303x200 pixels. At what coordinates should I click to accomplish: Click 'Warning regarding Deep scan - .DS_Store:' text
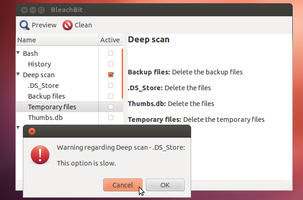pyautogui.click(x=121, y=147)
